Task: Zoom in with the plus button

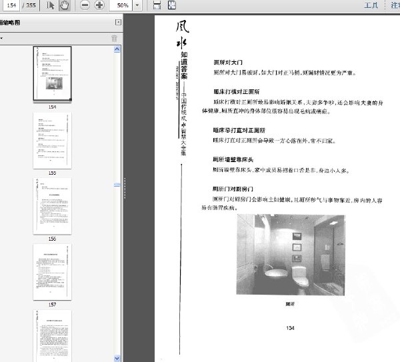Action: click(x=99, y=5)
